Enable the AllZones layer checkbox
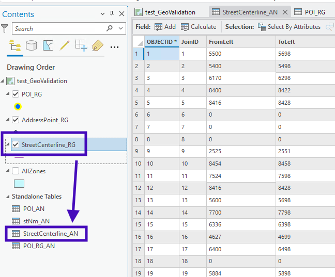Viewport: 335px width, 277px height. coord(16,171)
